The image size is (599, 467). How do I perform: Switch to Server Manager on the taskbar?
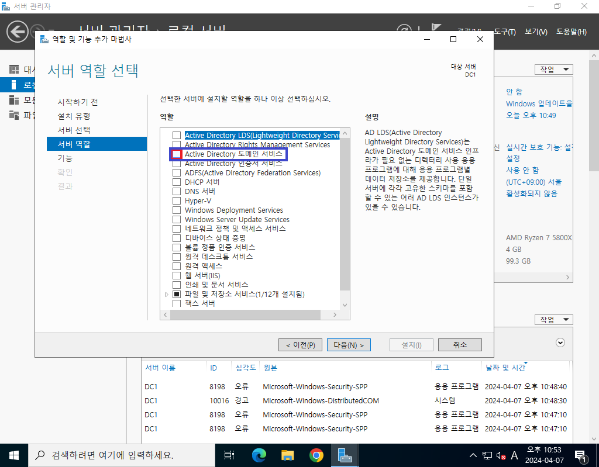coord(345,455)
